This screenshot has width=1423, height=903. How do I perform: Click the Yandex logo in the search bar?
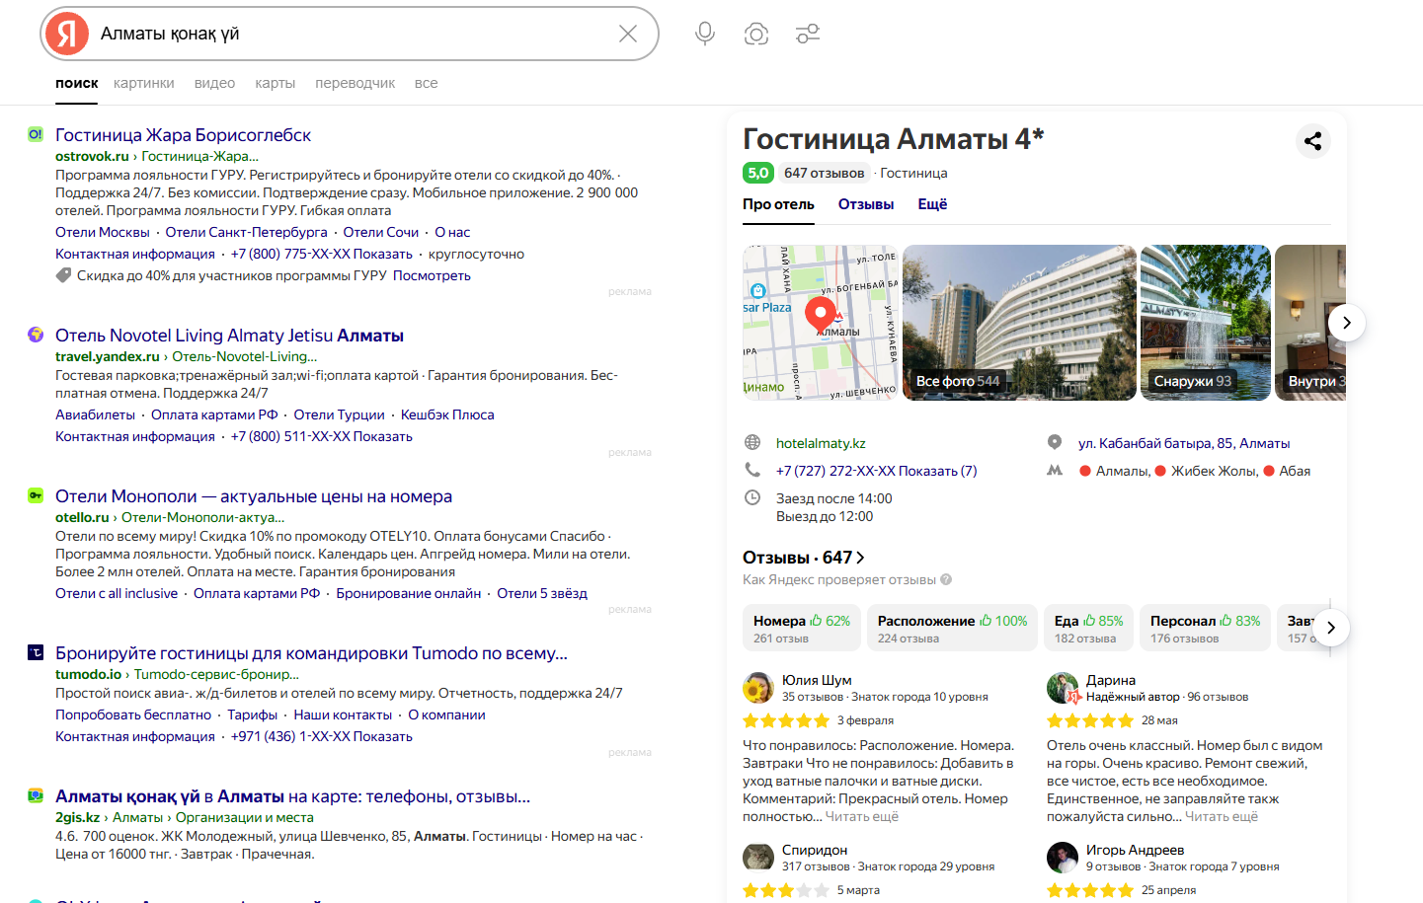click(66, 34)
